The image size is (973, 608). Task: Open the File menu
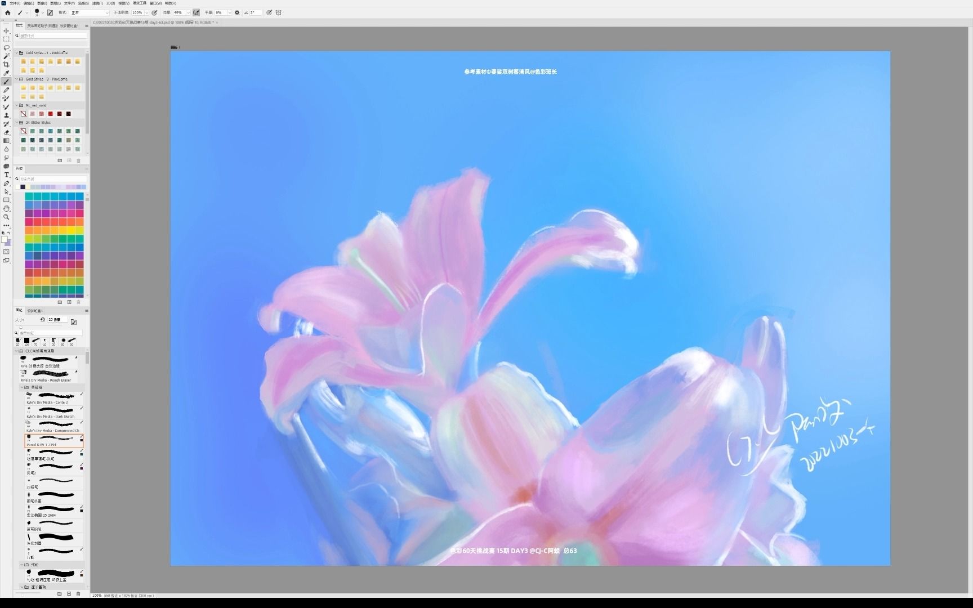(x=15, y=3)
